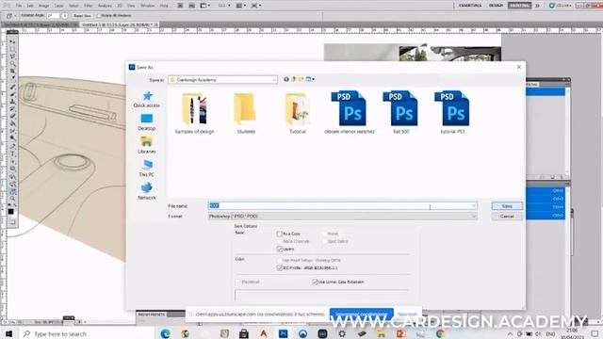The width and height of the screenshot is (603, 339).
Task: Click the File name input field
Action: (x=342, y=205)
